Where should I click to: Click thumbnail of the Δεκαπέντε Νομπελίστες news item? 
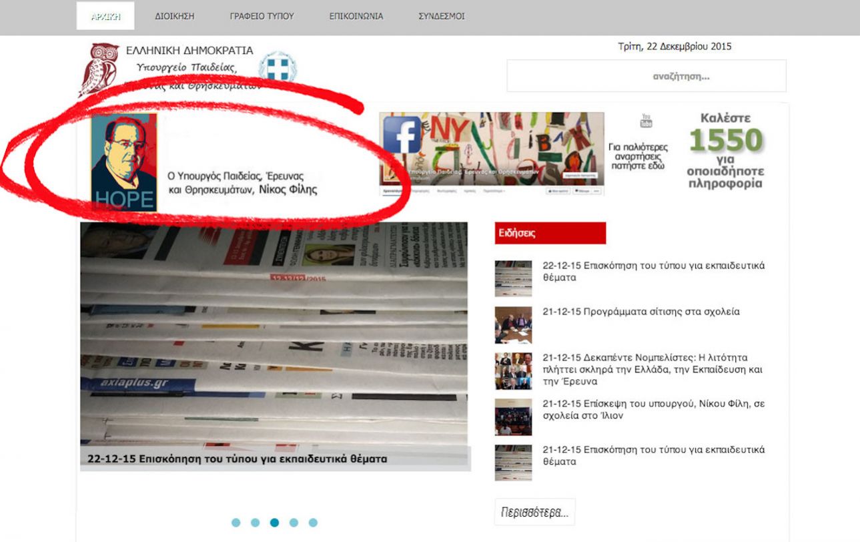coord(513,370)
